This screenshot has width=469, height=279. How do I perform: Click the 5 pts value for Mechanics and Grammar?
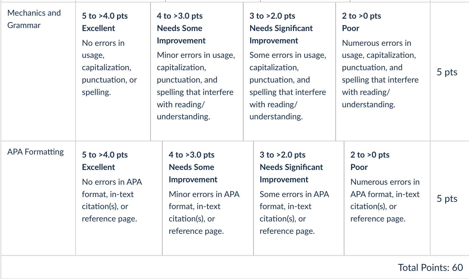(x=447, y=72)
